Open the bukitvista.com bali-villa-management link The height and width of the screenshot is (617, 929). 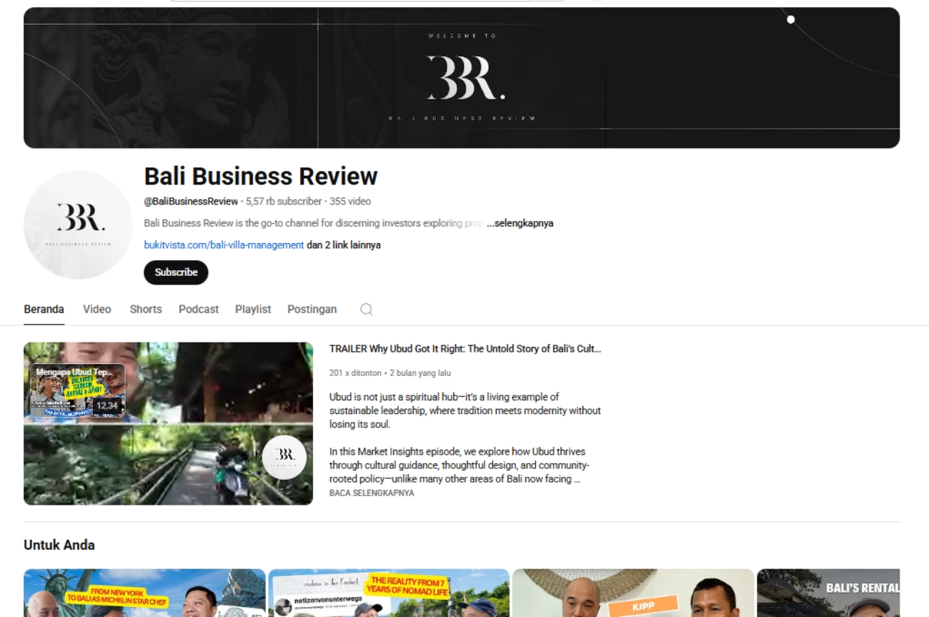(x=224, y=245)
